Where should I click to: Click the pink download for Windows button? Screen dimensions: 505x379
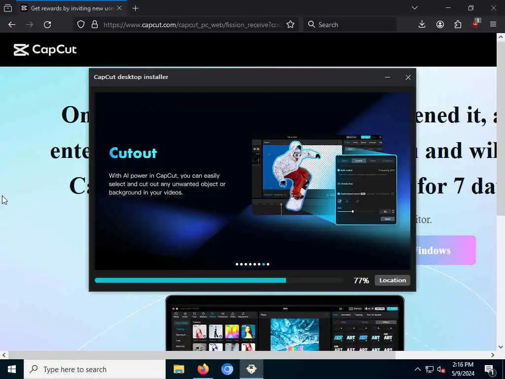pyautogui.click(x=446, y=250)
